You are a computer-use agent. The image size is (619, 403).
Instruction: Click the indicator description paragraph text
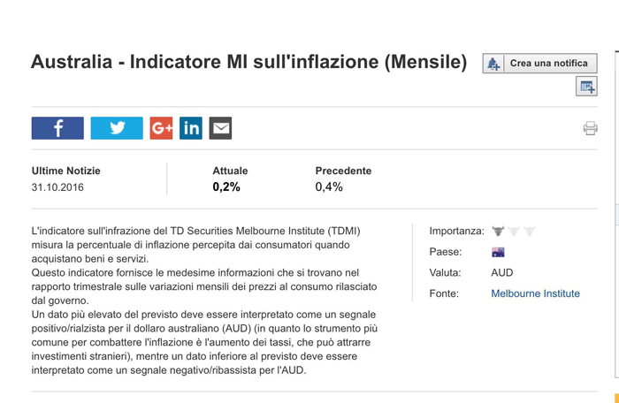(204, 300)
